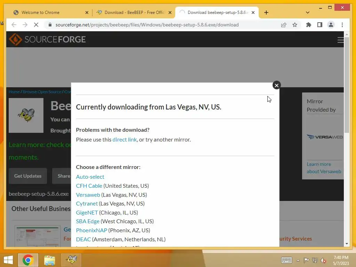Select Versaweb mirror link

pos(88,195)
